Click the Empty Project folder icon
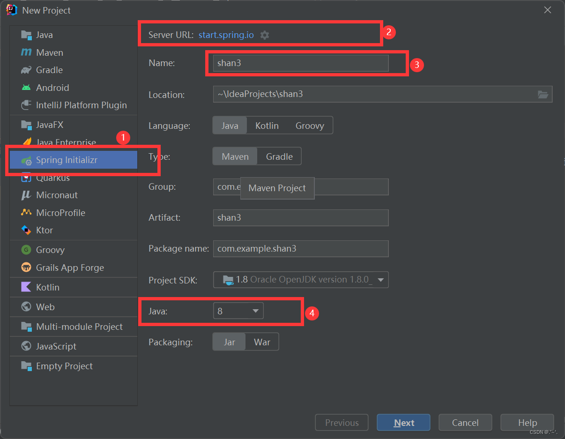 click(x=26, y=366)
